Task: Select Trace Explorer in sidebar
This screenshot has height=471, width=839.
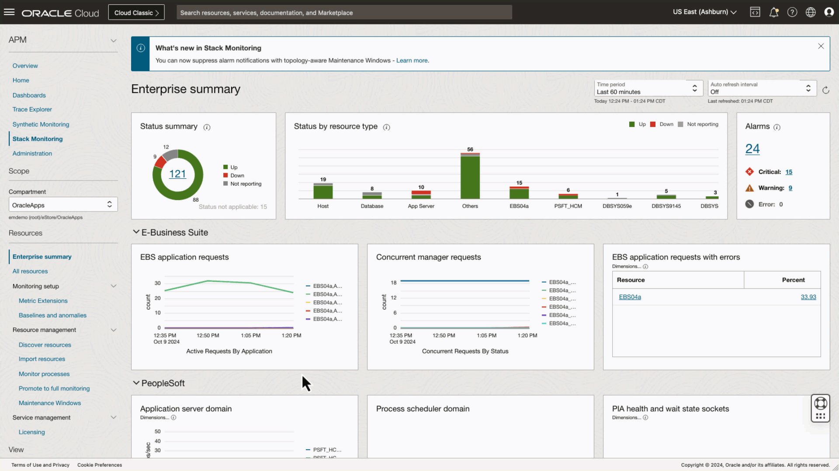Action: point(32,109)
